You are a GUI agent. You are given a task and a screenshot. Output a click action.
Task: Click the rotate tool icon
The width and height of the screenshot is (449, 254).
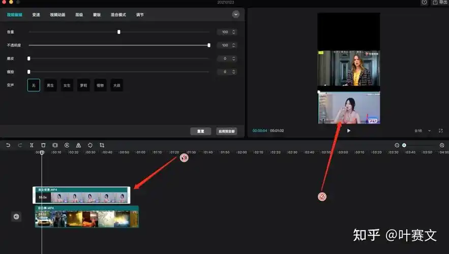[90, 145]
